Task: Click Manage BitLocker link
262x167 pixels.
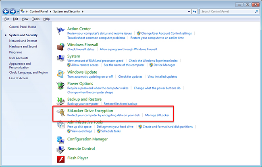Action: (157, 115)
